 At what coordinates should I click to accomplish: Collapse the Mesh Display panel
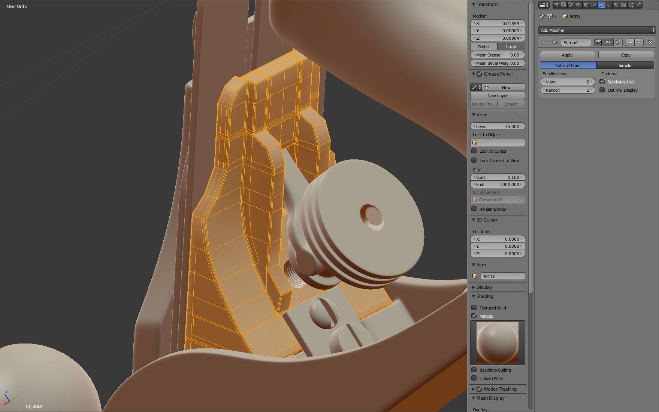coord(474,398)
